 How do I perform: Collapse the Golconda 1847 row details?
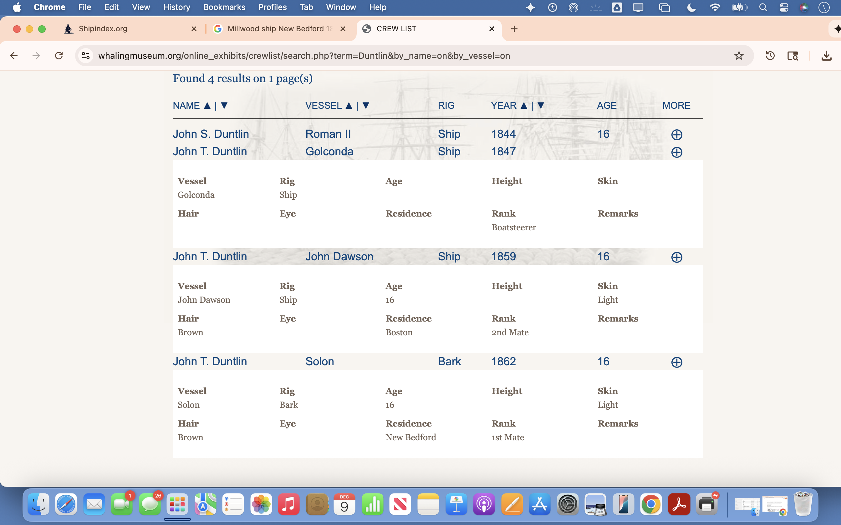676,152
